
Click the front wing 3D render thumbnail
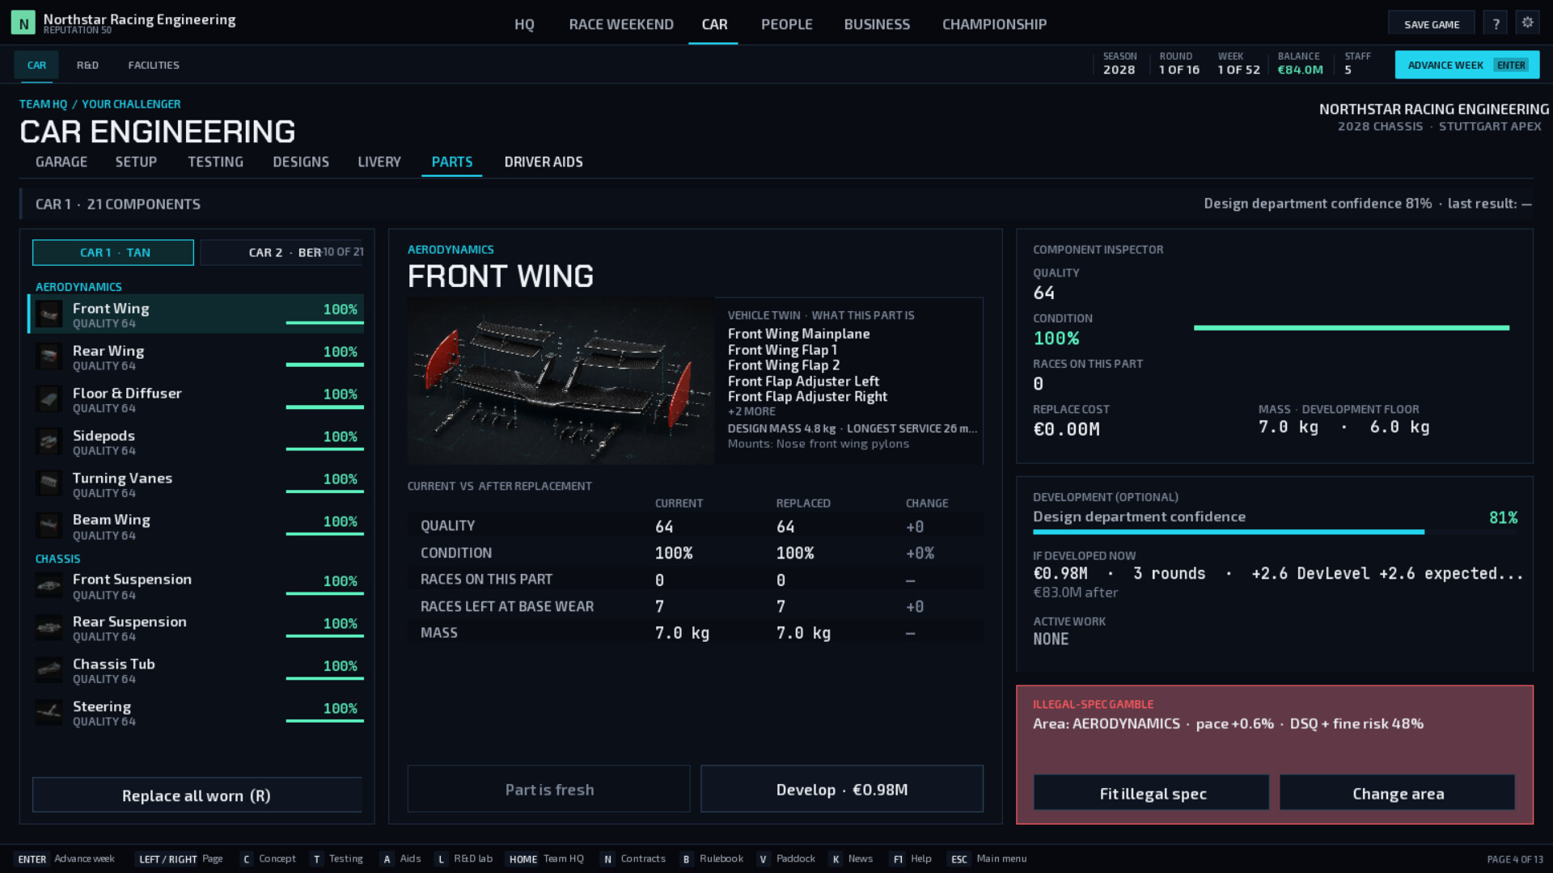click(561, 381)
